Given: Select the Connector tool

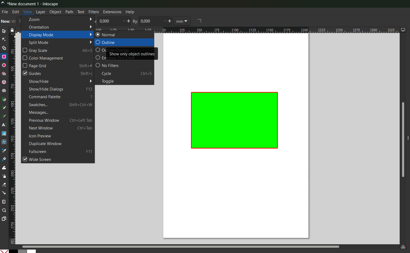Looking at the screenshot, I should 4,193.
